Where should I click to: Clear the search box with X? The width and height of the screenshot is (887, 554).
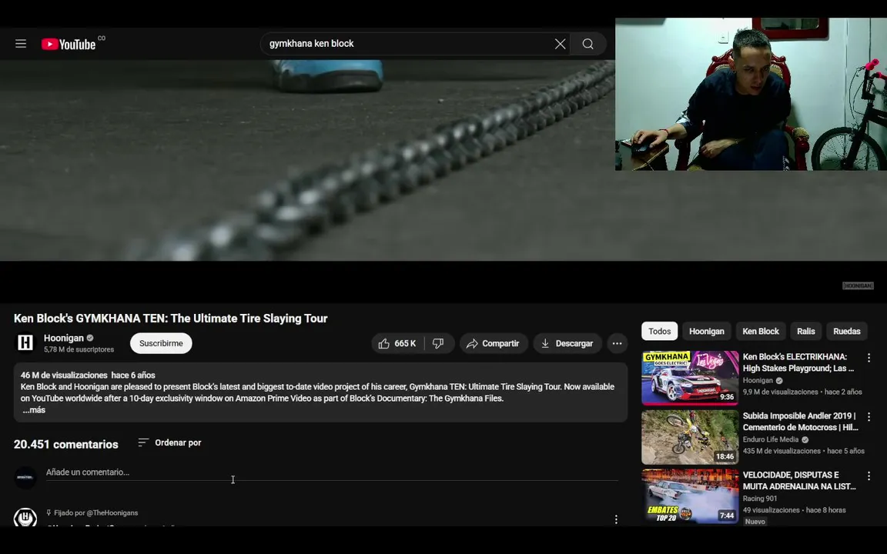(560, 44)
